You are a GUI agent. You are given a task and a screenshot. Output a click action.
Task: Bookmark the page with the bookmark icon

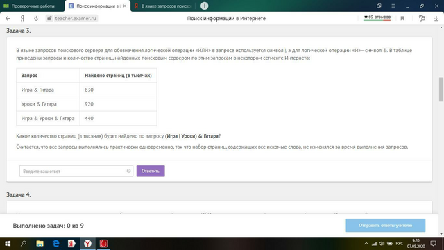tap(402, 19)
